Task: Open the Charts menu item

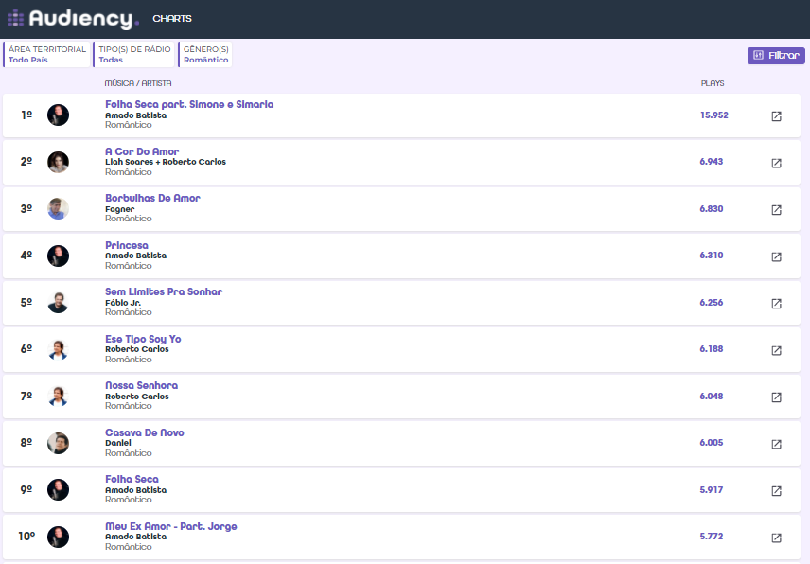Action: (172, 19)
